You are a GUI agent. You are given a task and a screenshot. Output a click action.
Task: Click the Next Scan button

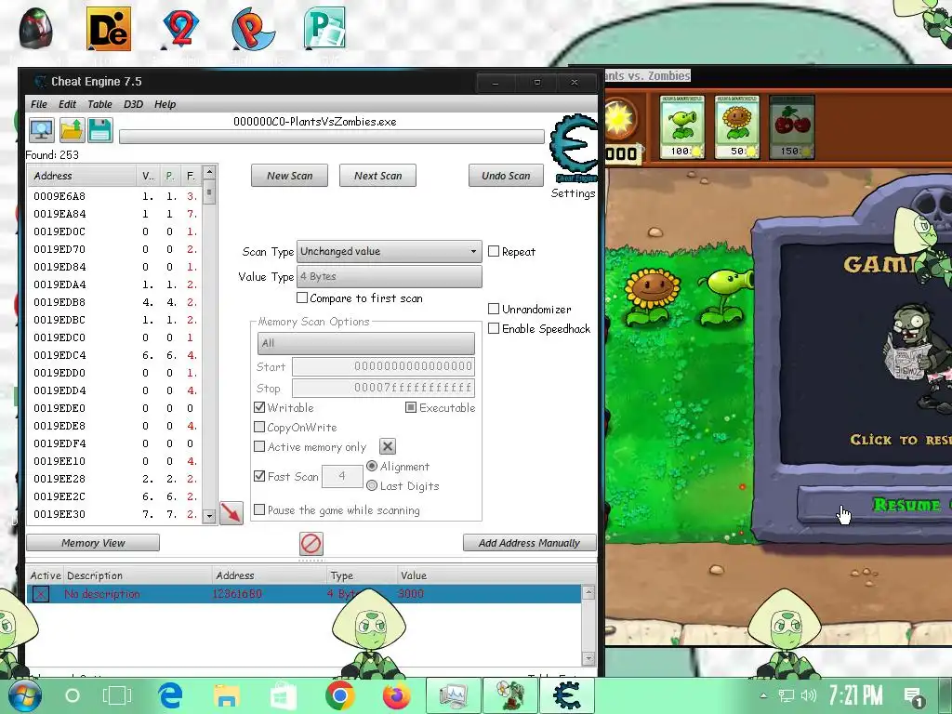[x=377, y=176]
